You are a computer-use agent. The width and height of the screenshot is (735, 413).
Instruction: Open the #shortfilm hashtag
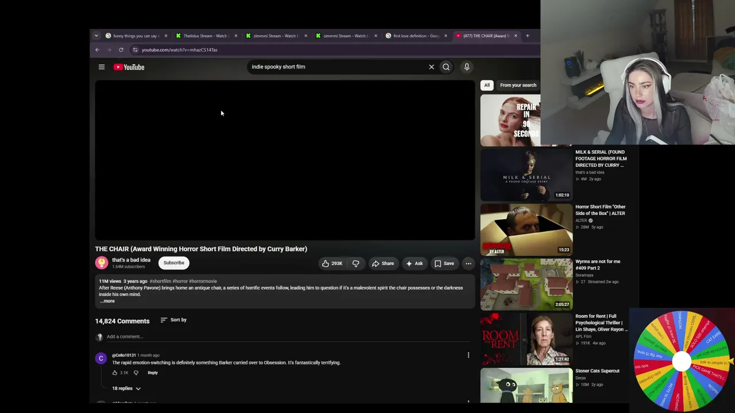[160, 281]
